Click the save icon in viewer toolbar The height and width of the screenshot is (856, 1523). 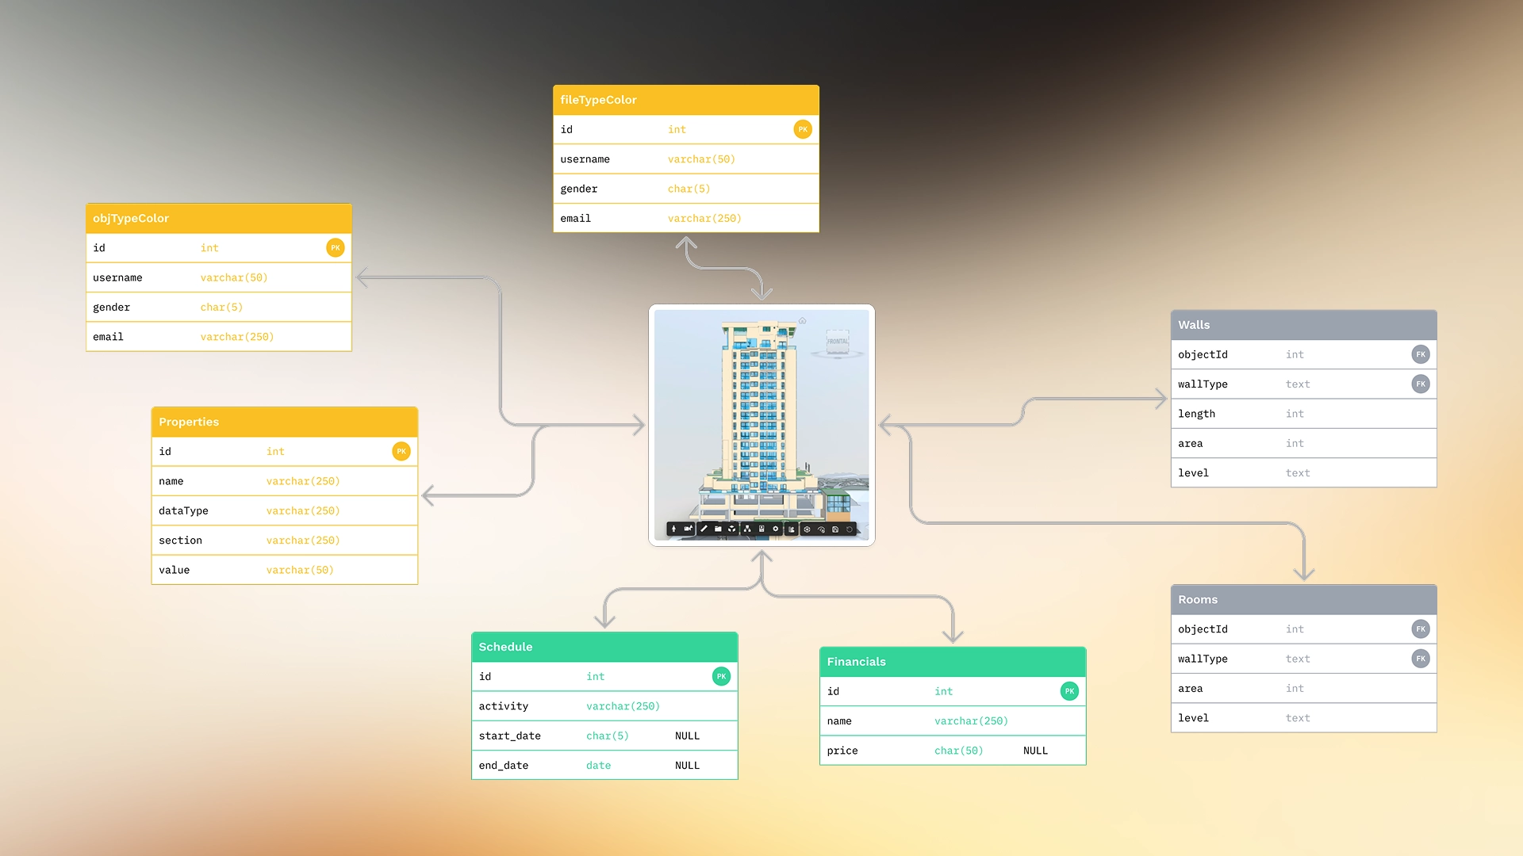coord(835,529)
